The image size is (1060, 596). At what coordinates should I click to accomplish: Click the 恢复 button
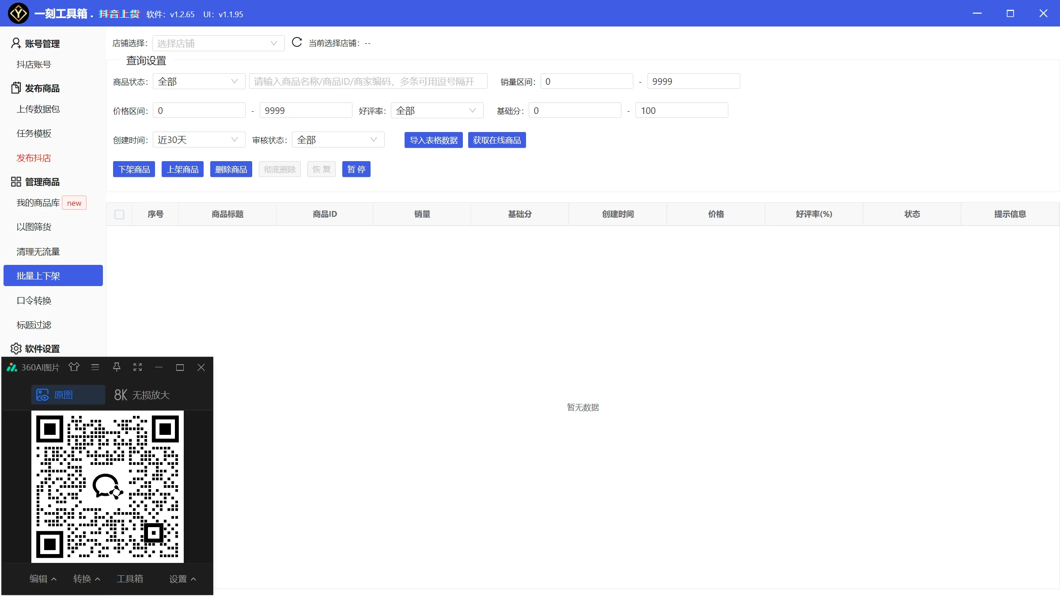click(322, 169)
